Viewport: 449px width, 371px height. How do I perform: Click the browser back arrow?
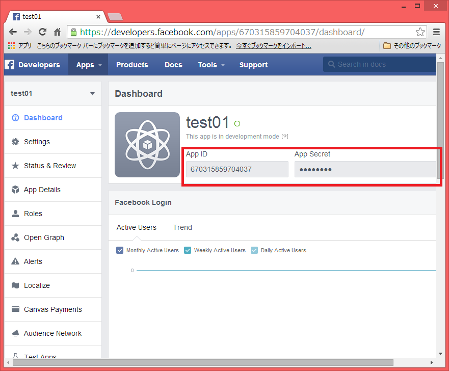(13, 32)
